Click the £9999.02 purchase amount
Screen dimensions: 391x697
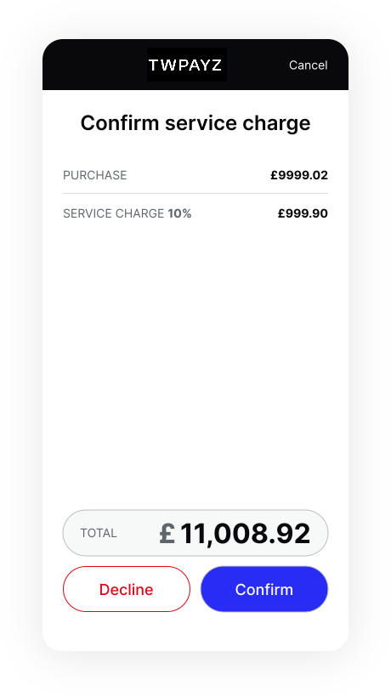coord(299,175)
